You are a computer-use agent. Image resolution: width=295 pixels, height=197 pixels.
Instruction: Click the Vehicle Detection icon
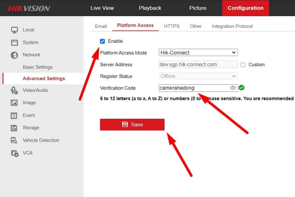[14, 141]
